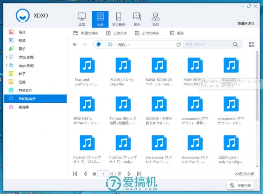Open the 传输列表 transfer list
This screenshot has height=194, width=263.
[x=240, y=185]
